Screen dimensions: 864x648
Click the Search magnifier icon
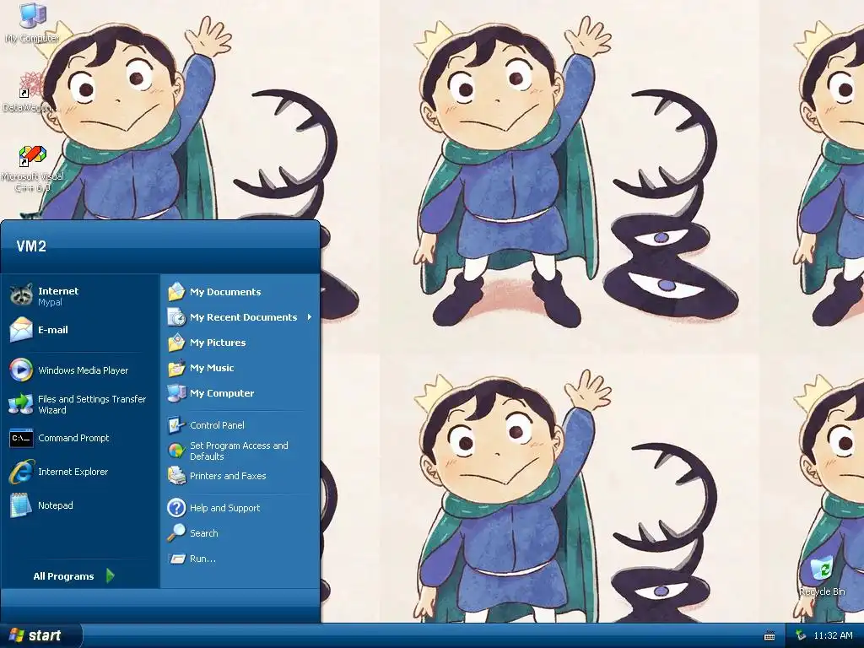tap(176, 533)
